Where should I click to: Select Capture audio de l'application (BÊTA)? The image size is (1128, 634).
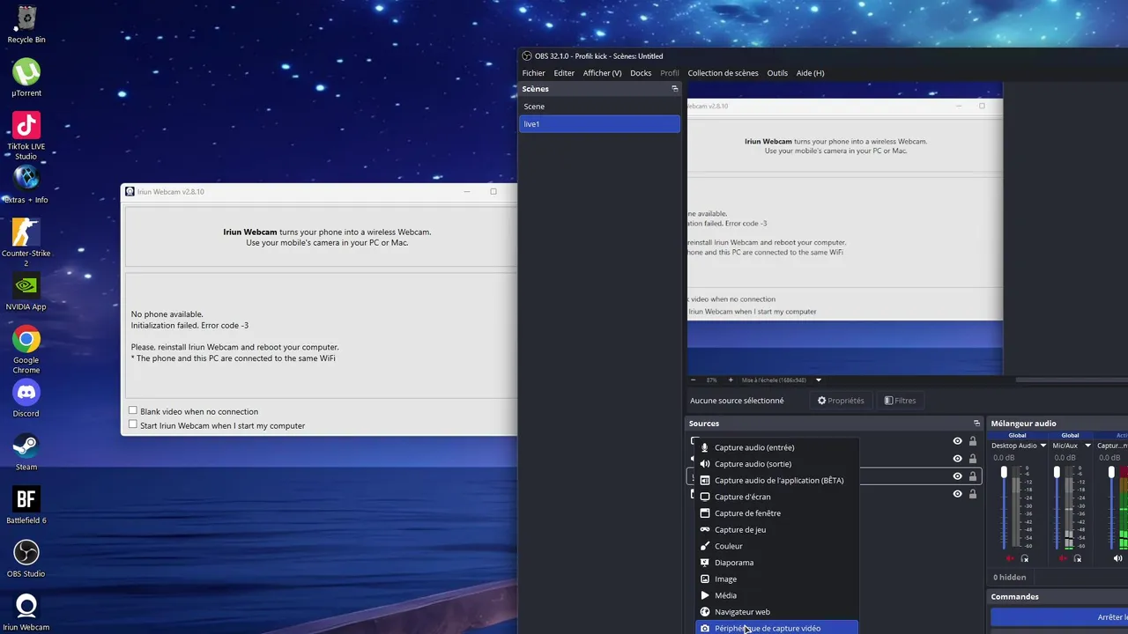tap(776, 480)
